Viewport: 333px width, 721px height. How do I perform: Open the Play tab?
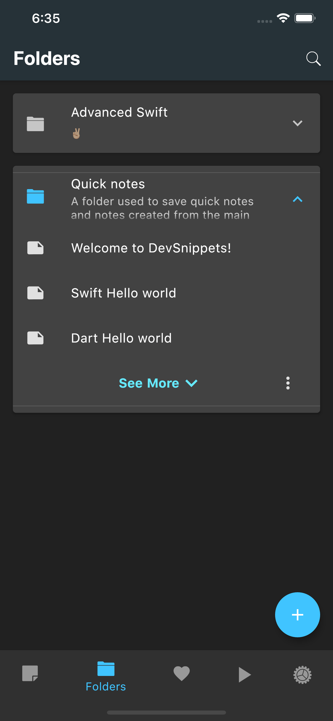click(244, 675)
